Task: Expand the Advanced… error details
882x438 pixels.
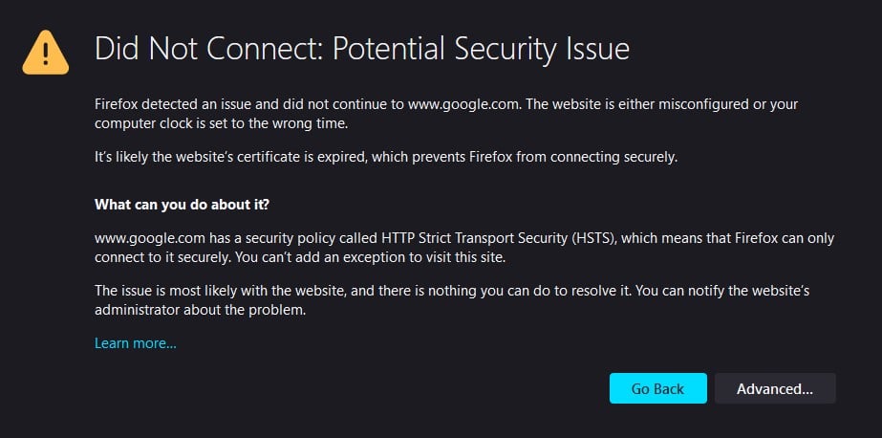Action: click(x=774, y=388)
